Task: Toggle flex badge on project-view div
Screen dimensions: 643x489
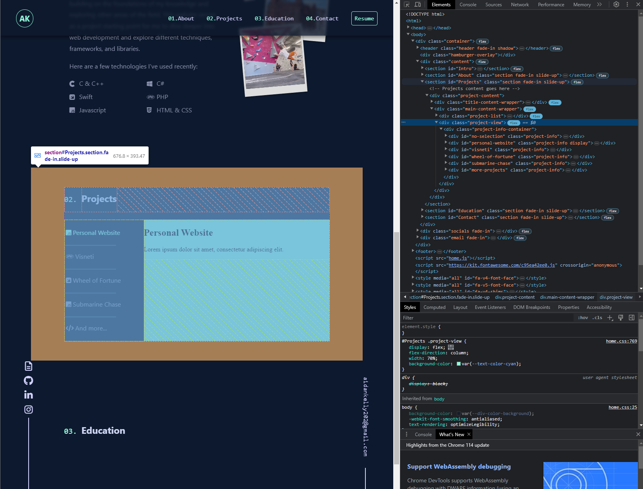Action: coord(514,123)
